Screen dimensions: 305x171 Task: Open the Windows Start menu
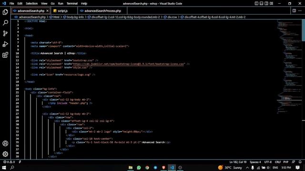click(x=4, y=168)
